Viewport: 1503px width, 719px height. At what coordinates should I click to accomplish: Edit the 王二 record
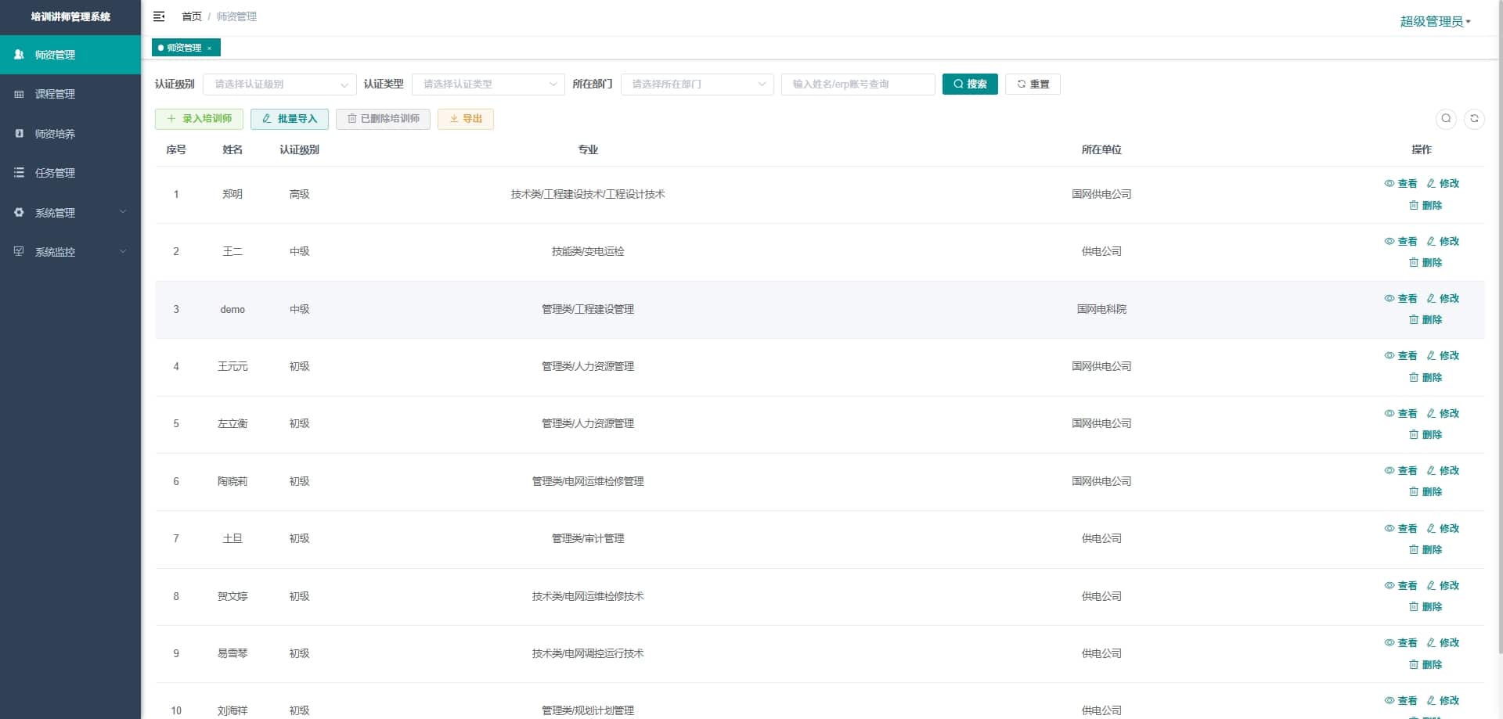click(1443, 242)
